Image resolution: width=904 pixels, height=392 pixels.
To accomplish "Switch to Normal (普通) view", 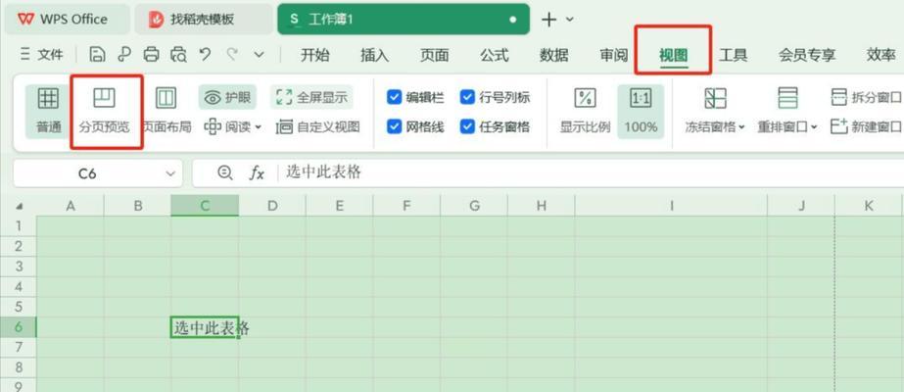I will tap(48, 112).
